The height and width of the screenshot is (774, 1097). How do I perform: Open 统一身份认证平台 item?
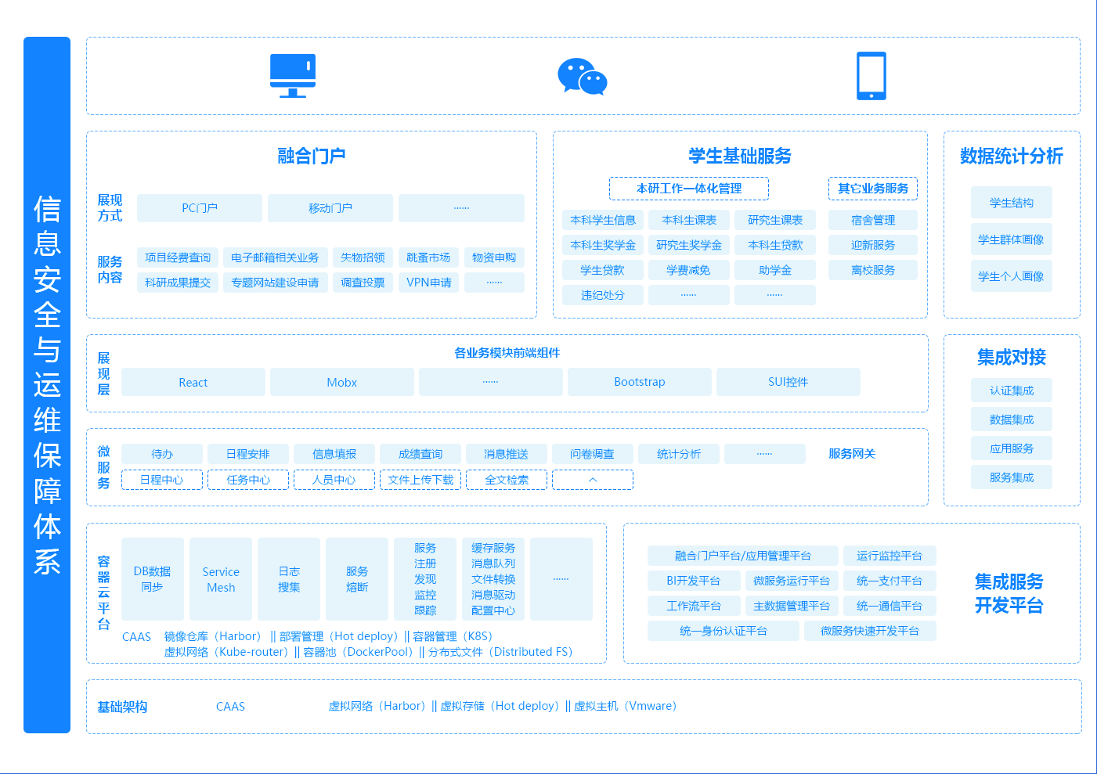point(723,631)
